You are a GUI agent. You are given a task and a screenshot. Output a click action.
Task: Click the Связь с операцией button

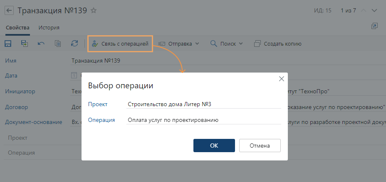pos(120,44)
